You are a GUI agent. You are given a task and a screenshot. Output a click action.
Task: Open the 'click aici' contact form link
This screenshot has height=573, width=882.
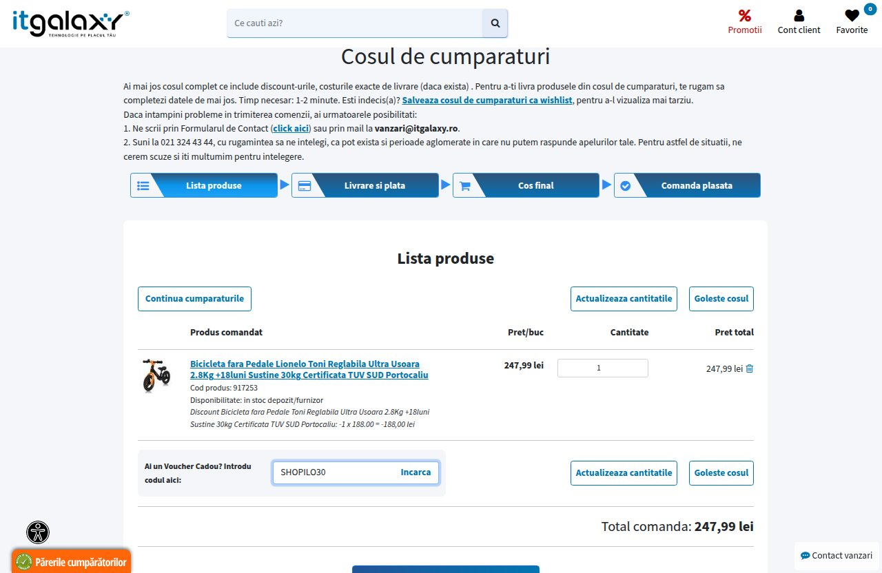coord(290,128)
